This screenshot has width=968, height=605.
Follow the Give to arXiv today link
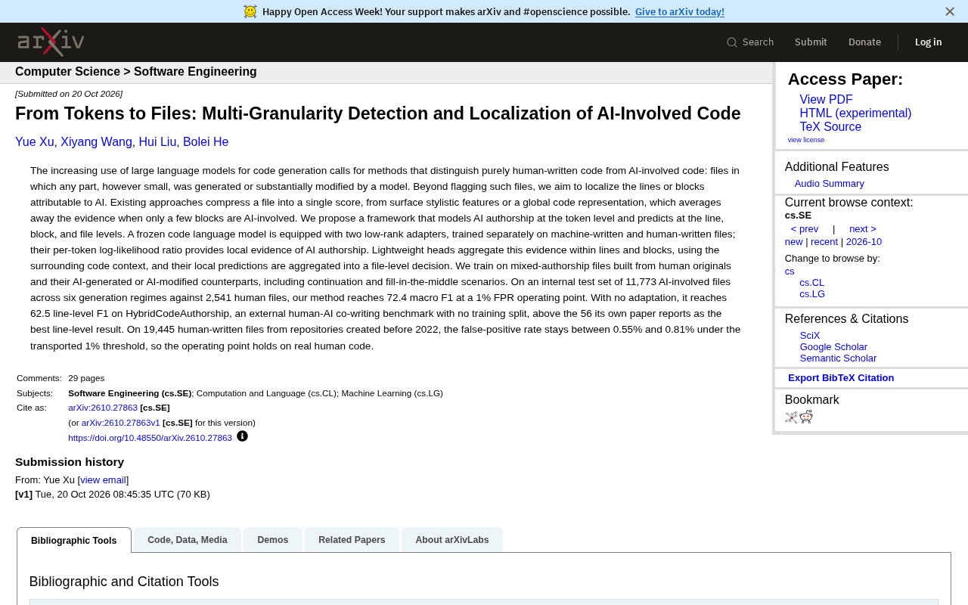pos(680,11)
